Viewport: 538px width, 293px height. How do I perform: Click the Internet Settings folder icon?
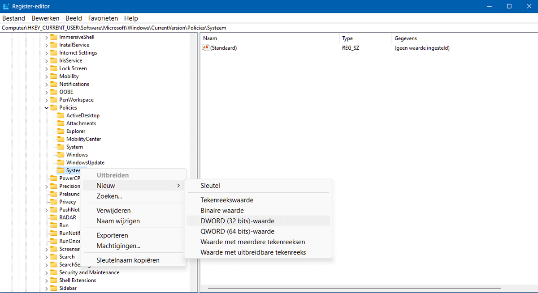coord(54,53)
